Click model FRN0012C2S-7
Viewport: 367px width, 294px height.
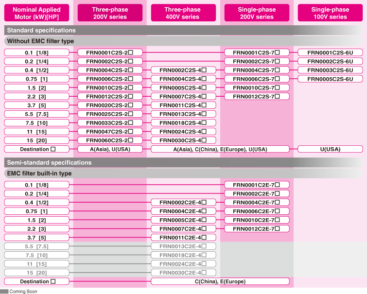(x=257, y=96)
